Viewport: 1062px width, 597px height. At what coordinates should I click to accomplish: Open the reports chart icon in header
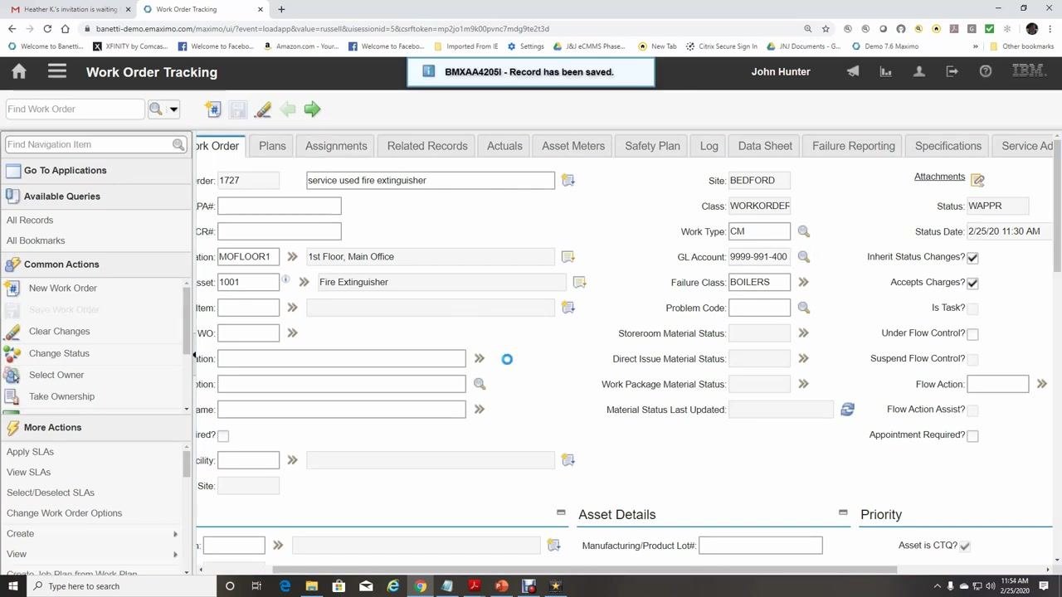pos(886,72)
